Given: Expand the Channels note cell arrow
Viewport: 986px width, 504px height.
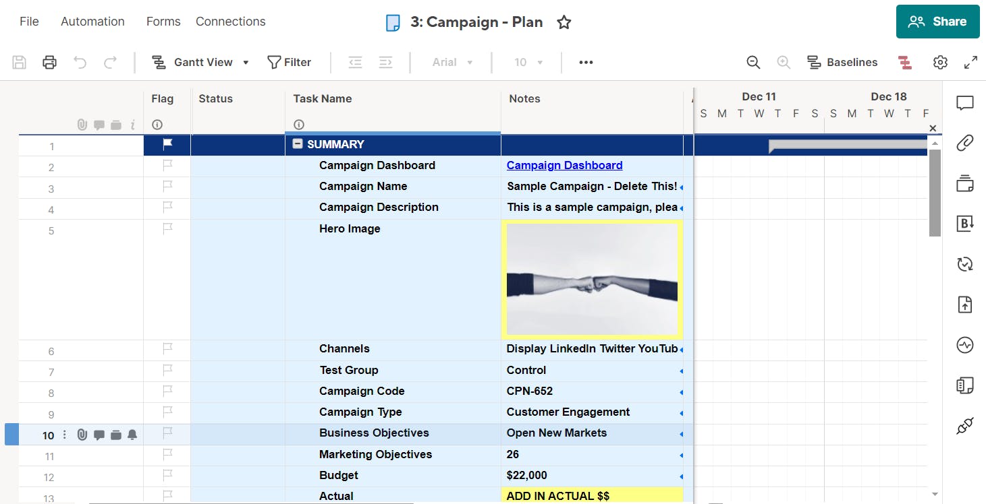Looking at the screenshot, I should (x=680, y=349).
